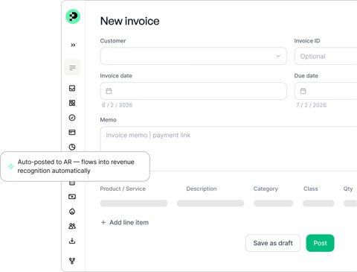Viewport: 357px width, 272px height.
Task: Click calendar icon in Invoice date field
Action: pyautogui.click(x=109, y=91)
